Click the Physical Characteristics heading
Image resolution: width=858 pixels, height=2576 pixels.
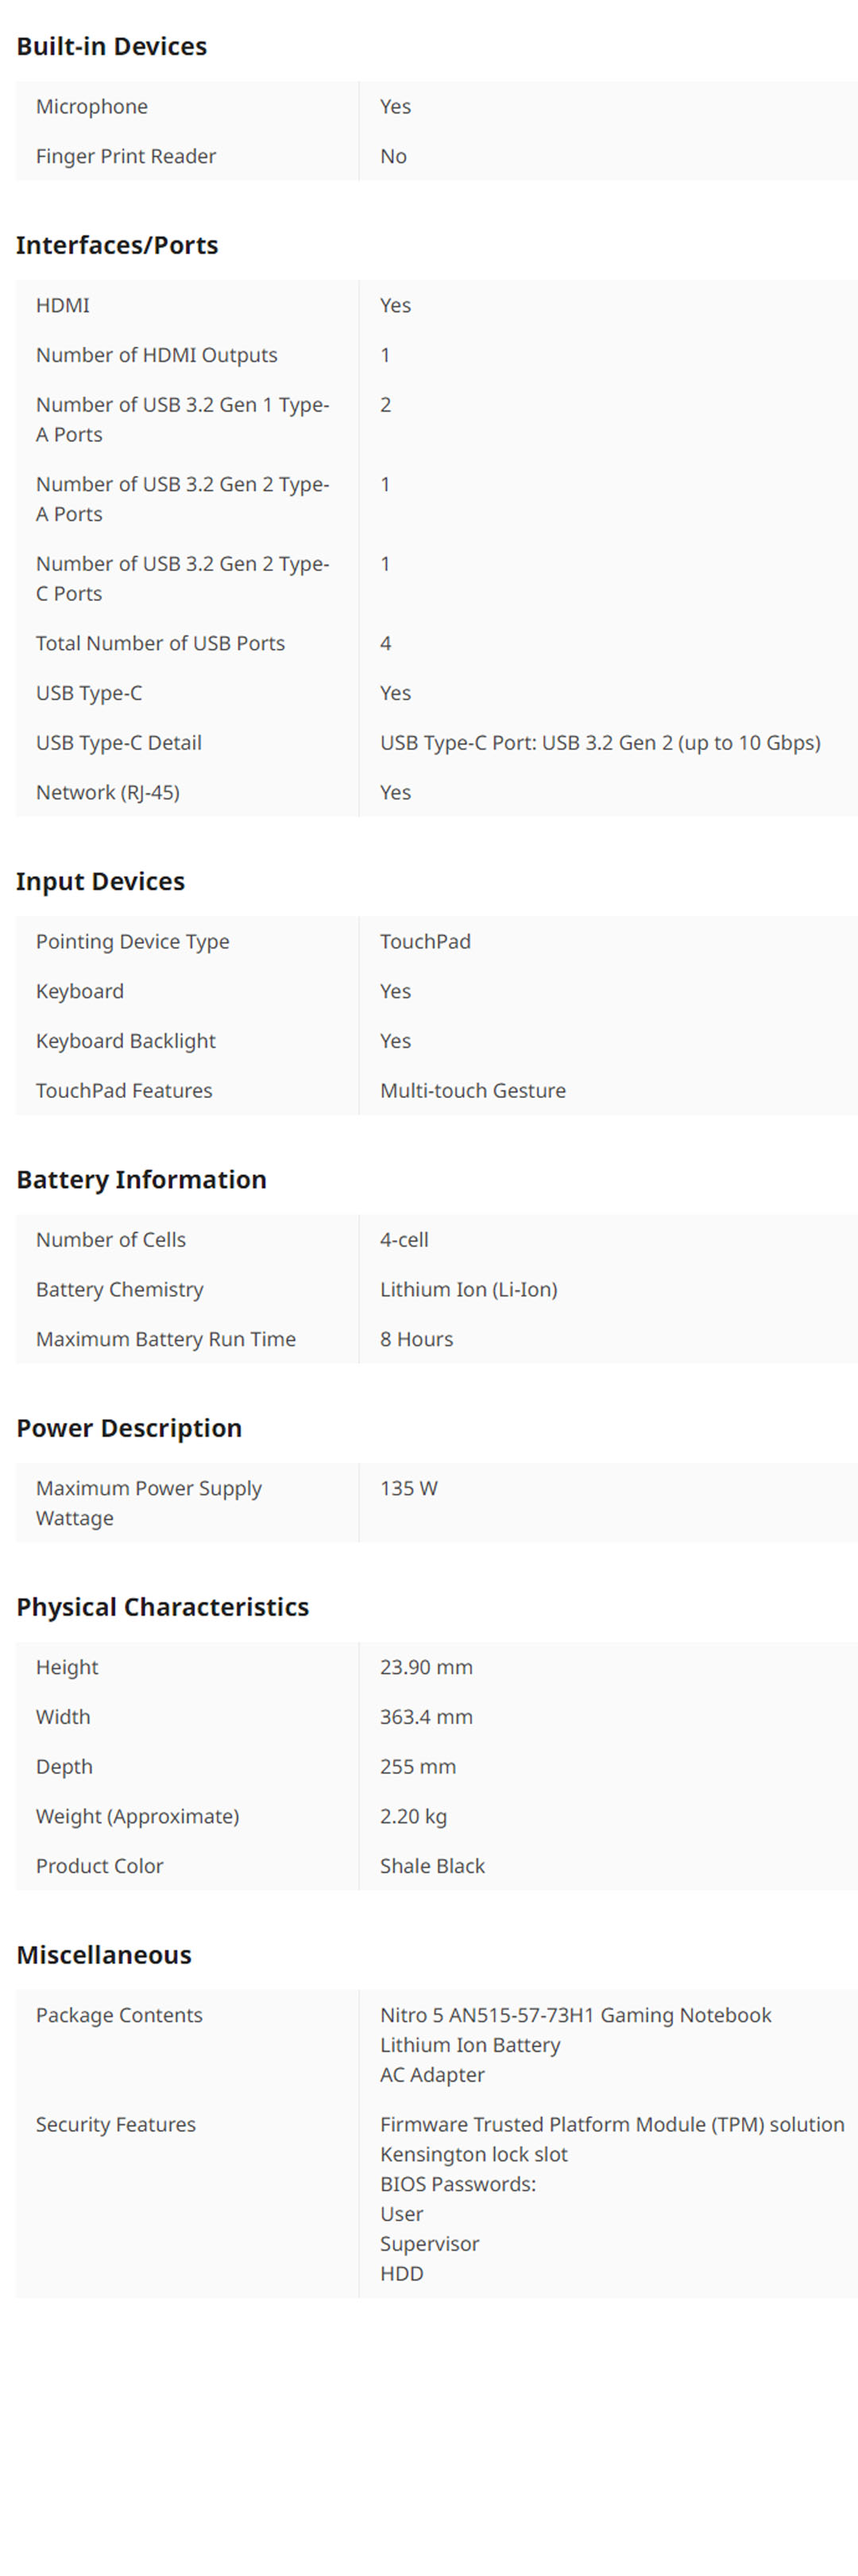click(162, 1607)
